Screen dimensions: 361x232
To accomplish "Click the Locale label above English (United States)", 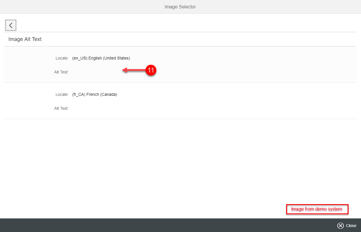I will click(62, 58).
